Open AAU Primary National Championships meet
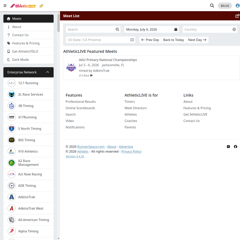The image size is (240, 240). [108, 60]
